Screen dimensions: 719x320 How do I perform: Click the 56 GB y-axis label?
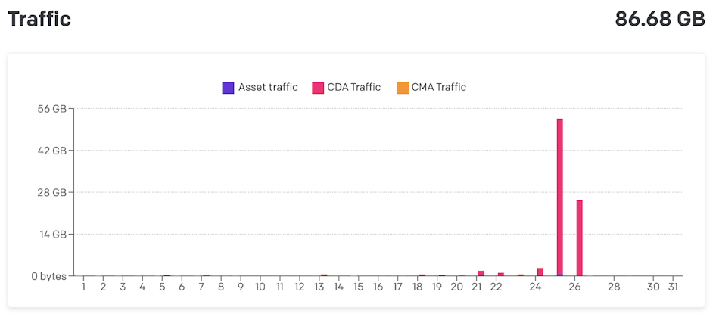click(x=53, y=109)
